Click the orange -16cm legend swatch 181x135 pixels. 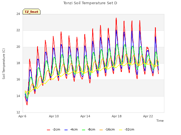pos(101,130)
